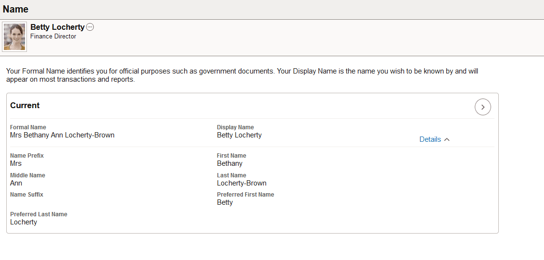Click the Finance Director job title text

(53, 37)
